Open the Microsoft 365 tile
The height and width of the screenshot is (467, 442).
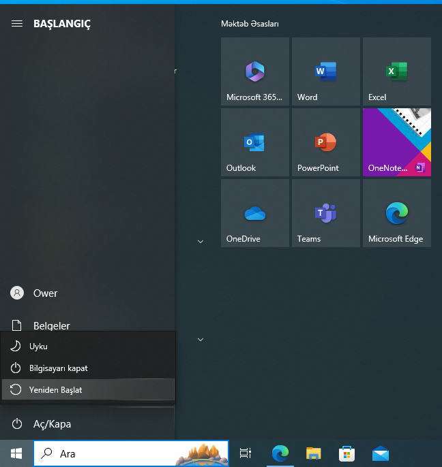pos(255,71)
